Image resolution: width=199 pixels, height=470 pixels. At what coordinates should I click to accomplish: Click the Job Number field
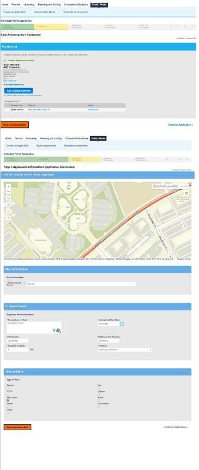point(17,341)
